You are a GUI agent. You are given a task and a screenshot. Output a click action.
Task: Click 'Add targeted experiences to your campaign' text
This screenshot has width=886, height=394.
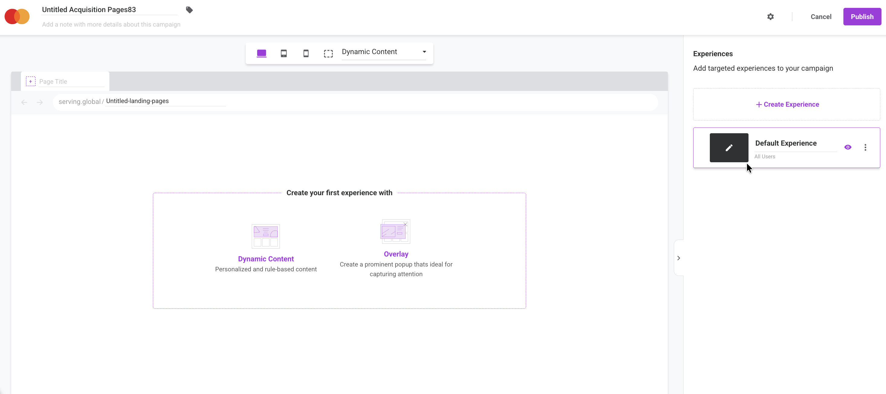click(763, 68)
